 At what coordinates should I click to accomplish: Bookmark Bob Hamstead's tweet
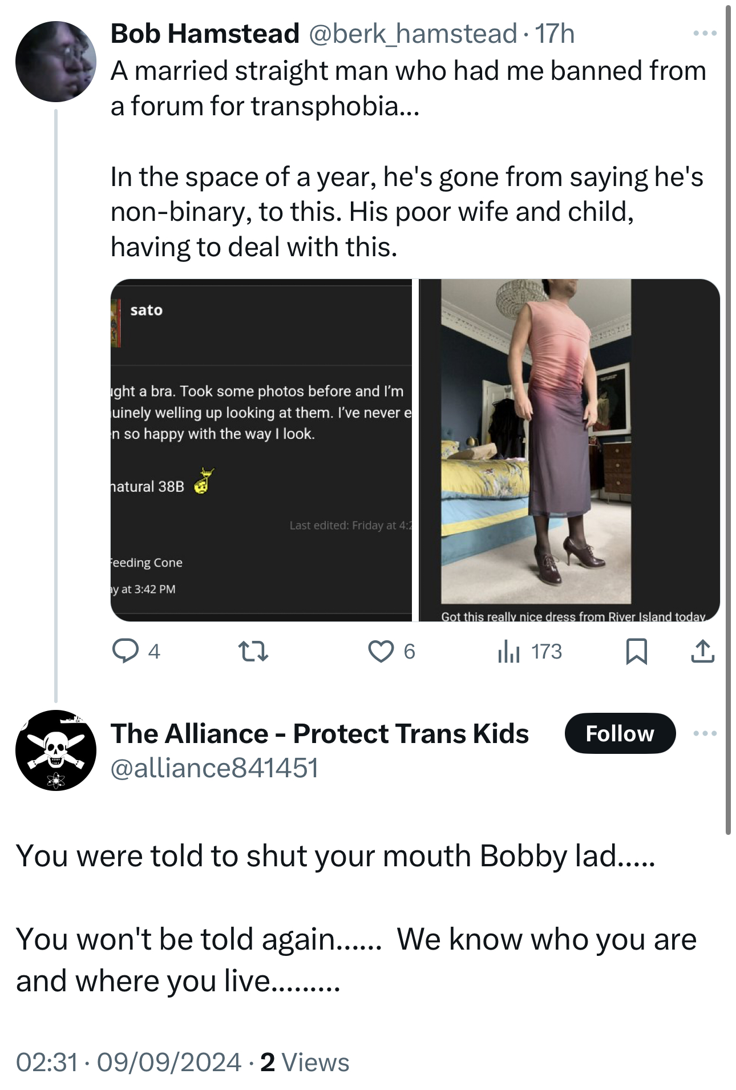[x=636, y=651]
